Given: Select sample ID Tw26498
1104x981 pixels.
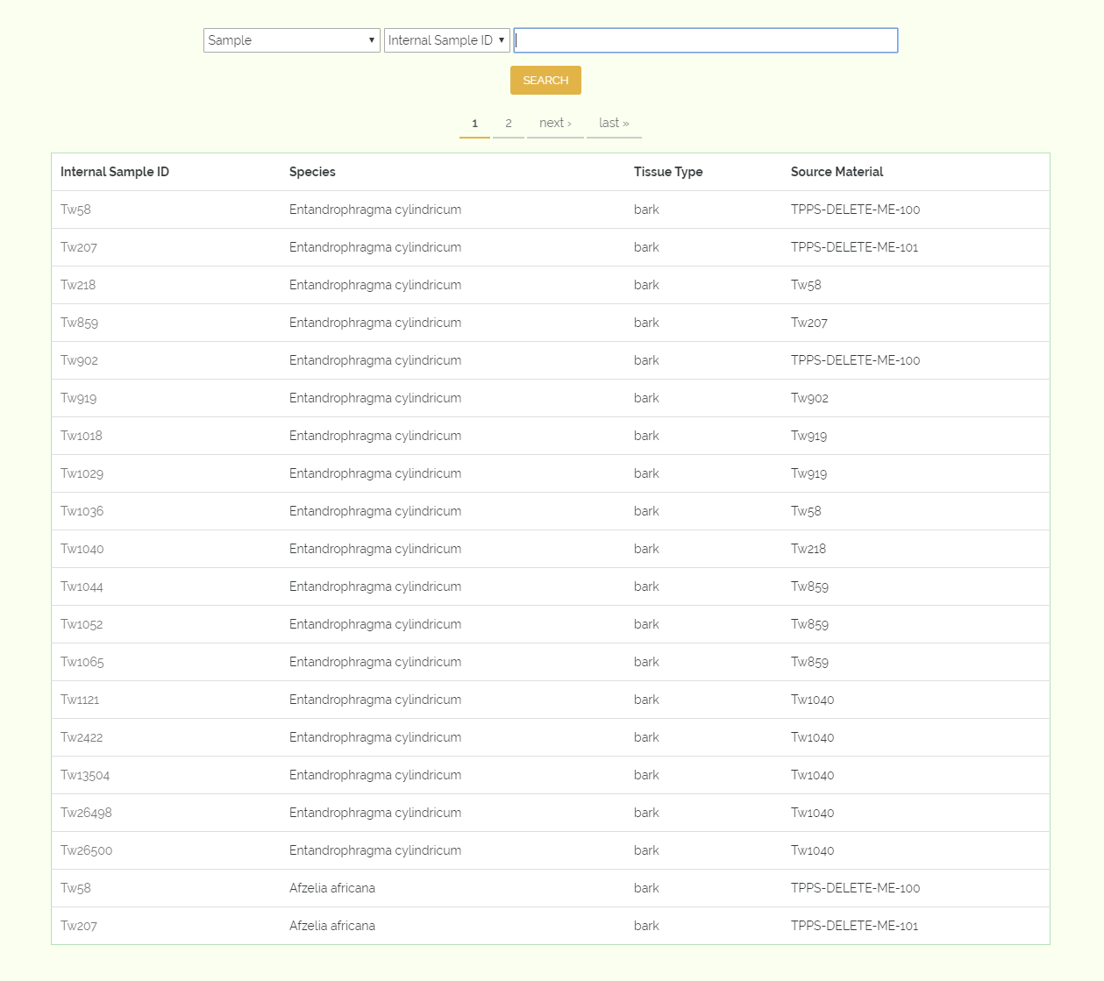Looking at the screenshot, I should (x=86, y=813).
